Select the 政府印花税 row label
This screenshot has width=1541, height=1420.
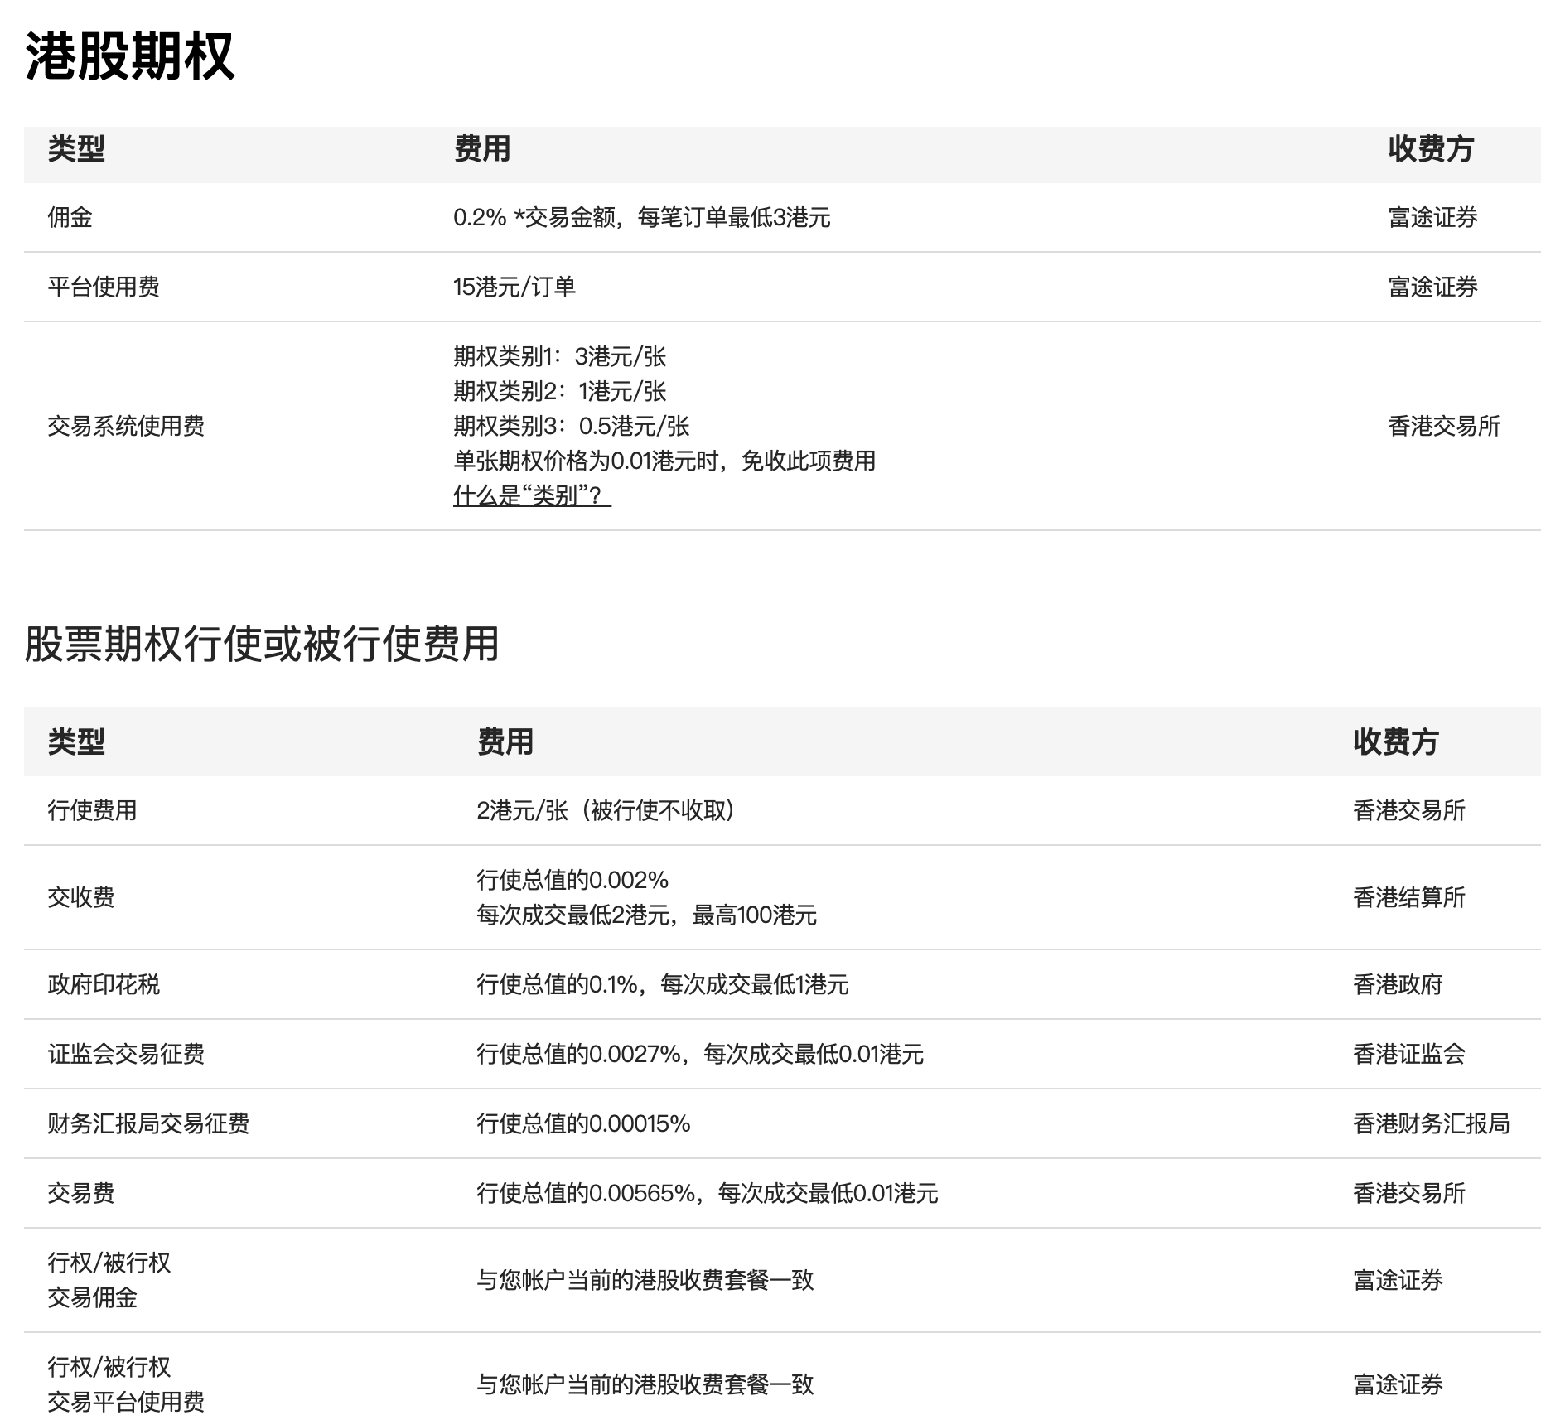[x=104, y=984]
